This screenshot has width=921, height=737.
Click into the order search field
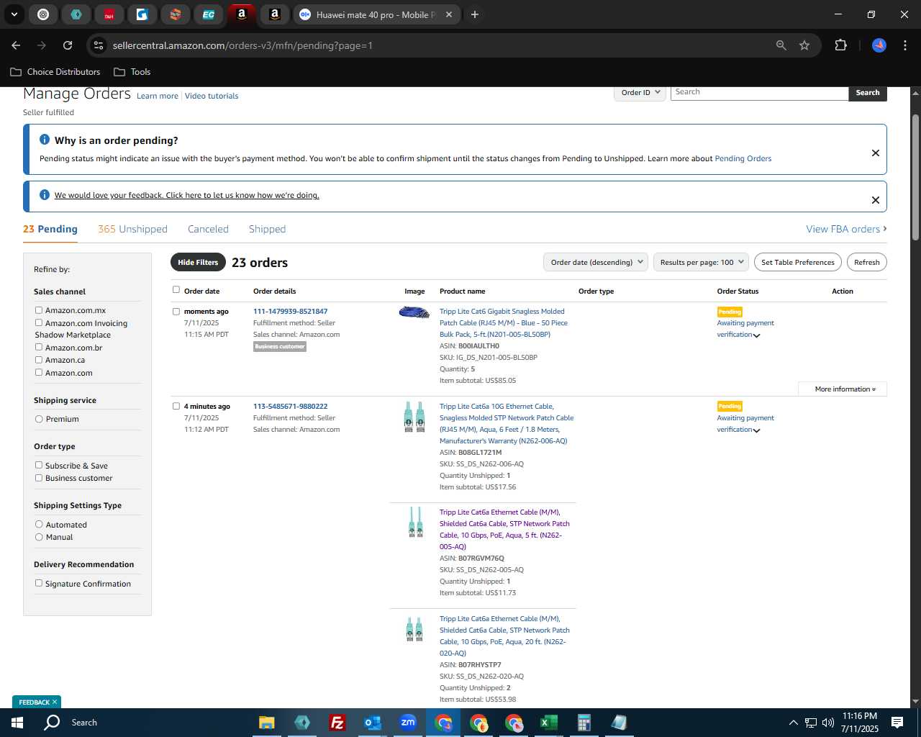[759, 93]
